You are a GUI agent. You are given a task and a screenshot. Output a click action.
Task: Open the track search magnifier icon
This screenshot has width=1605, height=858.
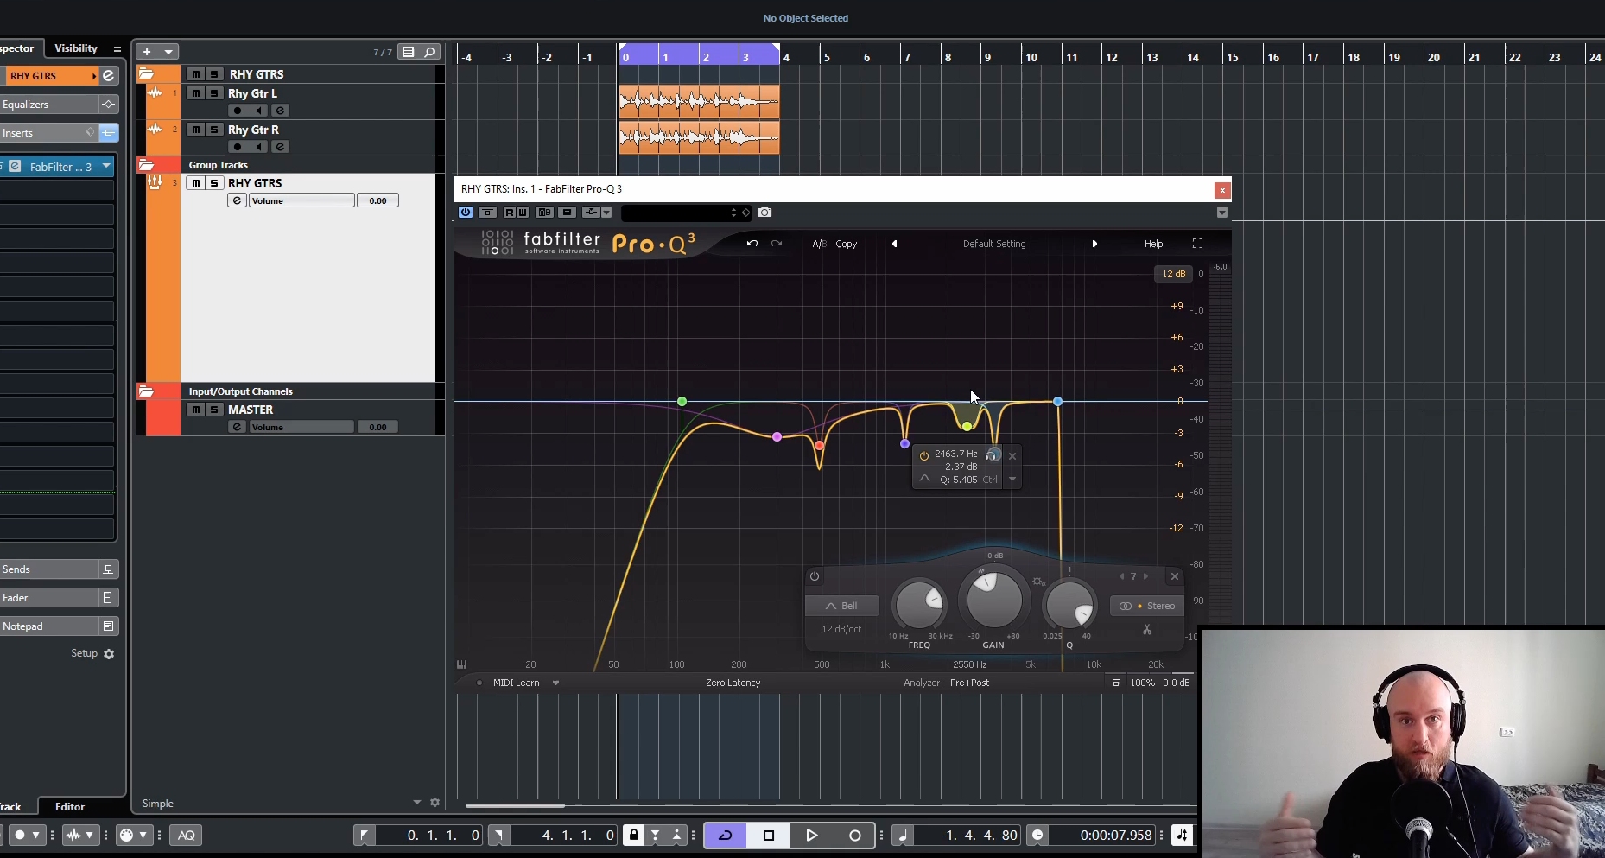pos(429,52)
